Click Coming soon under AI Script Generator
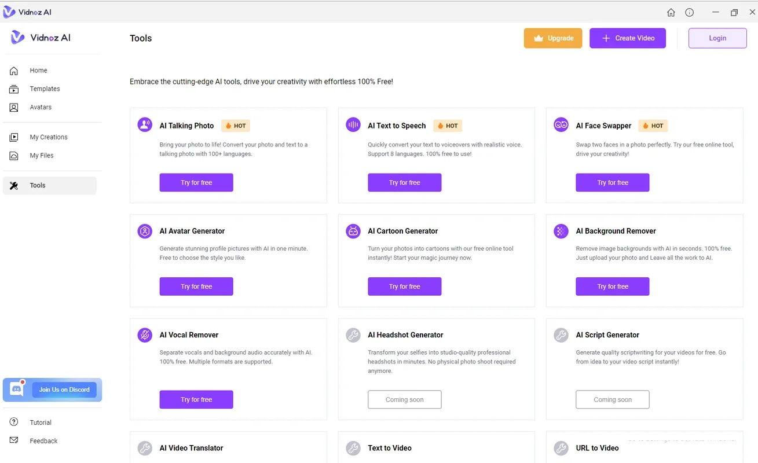758x463 pixels. pyautogui.click(x=613, y=399)
